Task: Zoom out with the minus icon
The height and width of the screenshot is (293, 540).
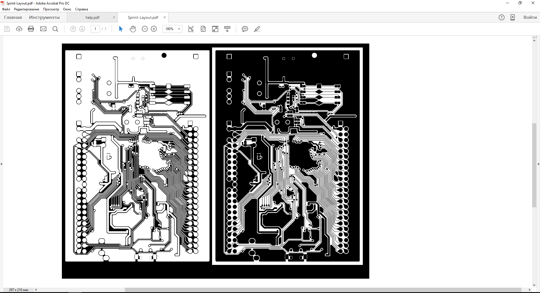Action: (145, 29)
